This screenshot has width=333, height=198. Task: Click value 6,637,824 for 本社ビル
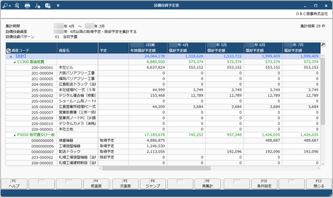[x=156, y=67]
